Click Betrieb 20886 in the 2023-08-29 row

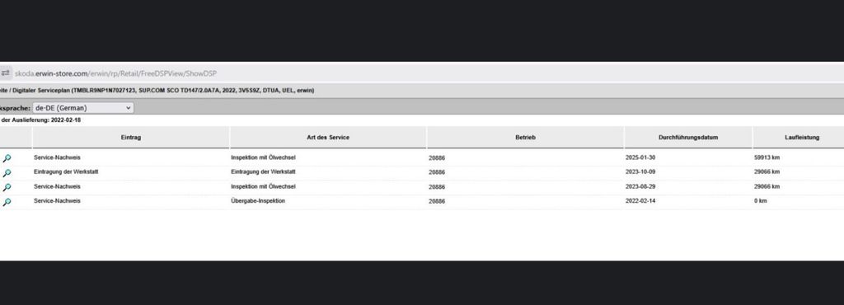click(437, 187)
